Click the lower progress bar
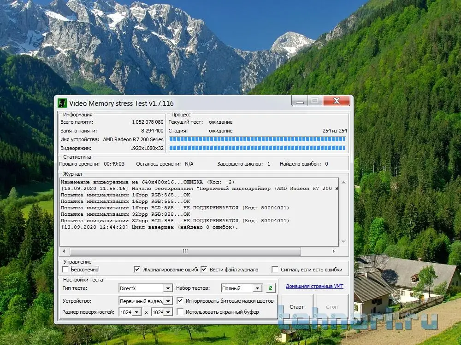Image resolution: width=461 pixels, height=345 pixels. coord(257,148)
